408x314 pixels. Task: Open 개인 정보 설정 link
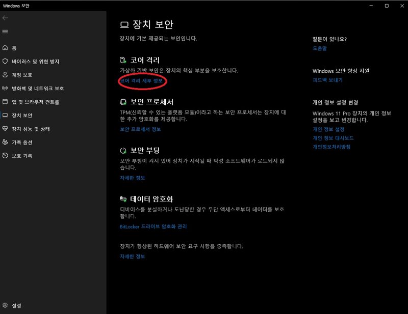328,129
